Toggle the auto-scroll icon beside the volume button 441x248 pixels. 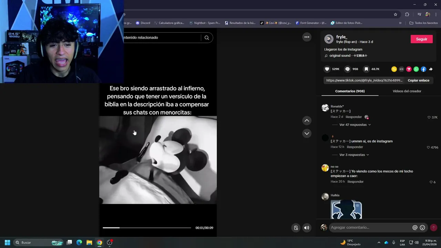pos(296,228)
